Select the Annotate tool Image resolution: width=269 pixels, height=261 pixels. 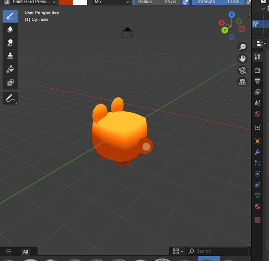(10, 98)
